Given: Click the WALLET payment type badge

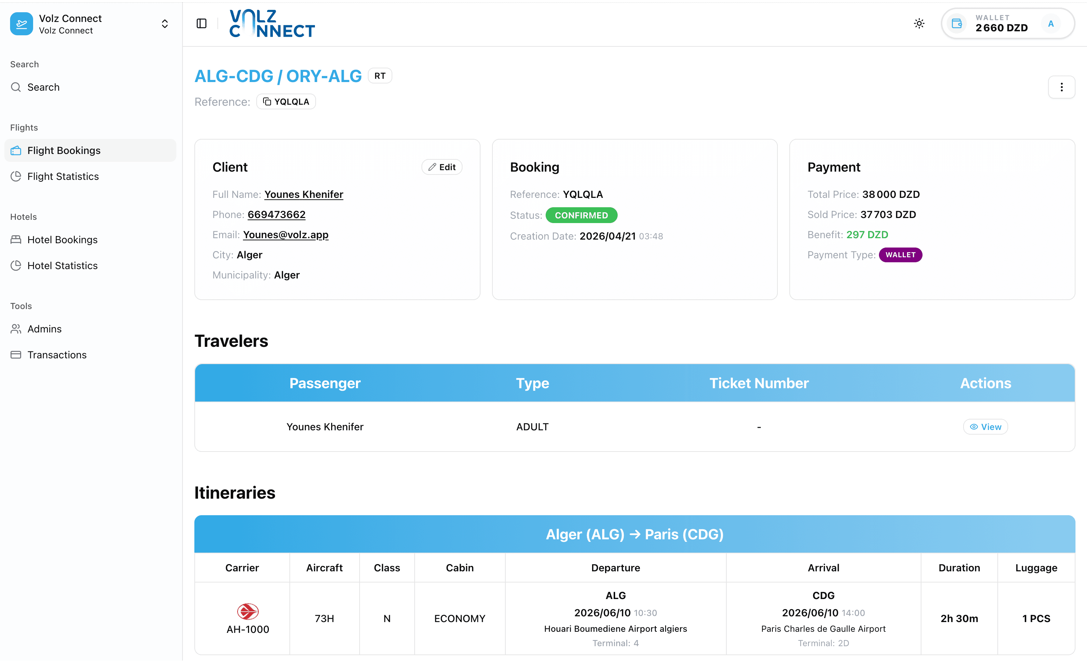Looking at the screenshot, I should 901,255.
